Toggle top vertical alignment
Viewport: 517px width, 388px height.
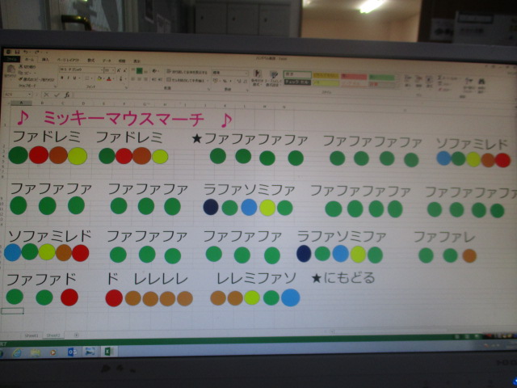[x=132, y=70]
